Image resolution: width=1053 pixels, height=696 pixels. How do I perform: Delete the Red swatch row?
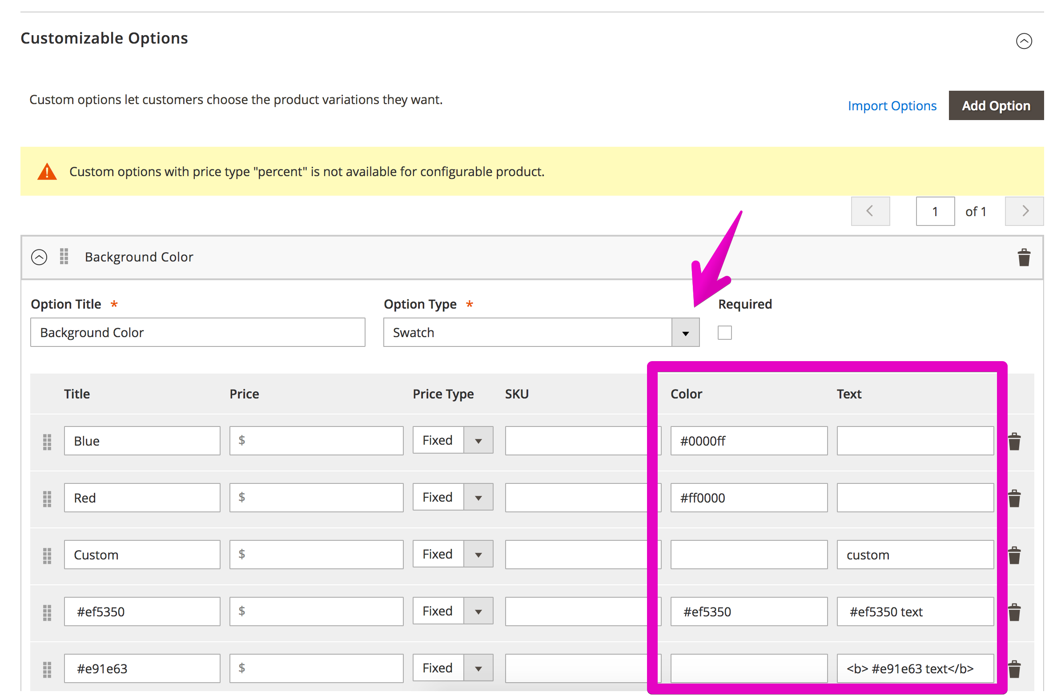click(x=1014, y=499)
